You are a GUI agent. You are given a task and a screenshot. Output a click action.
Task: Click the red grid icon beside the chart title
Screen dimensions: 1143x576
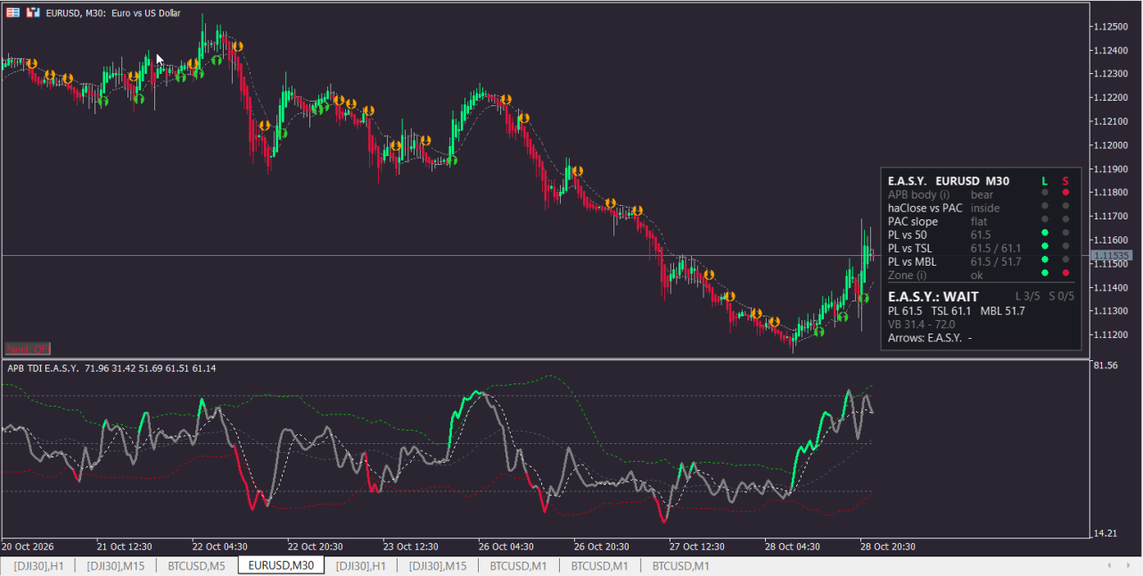12,12
